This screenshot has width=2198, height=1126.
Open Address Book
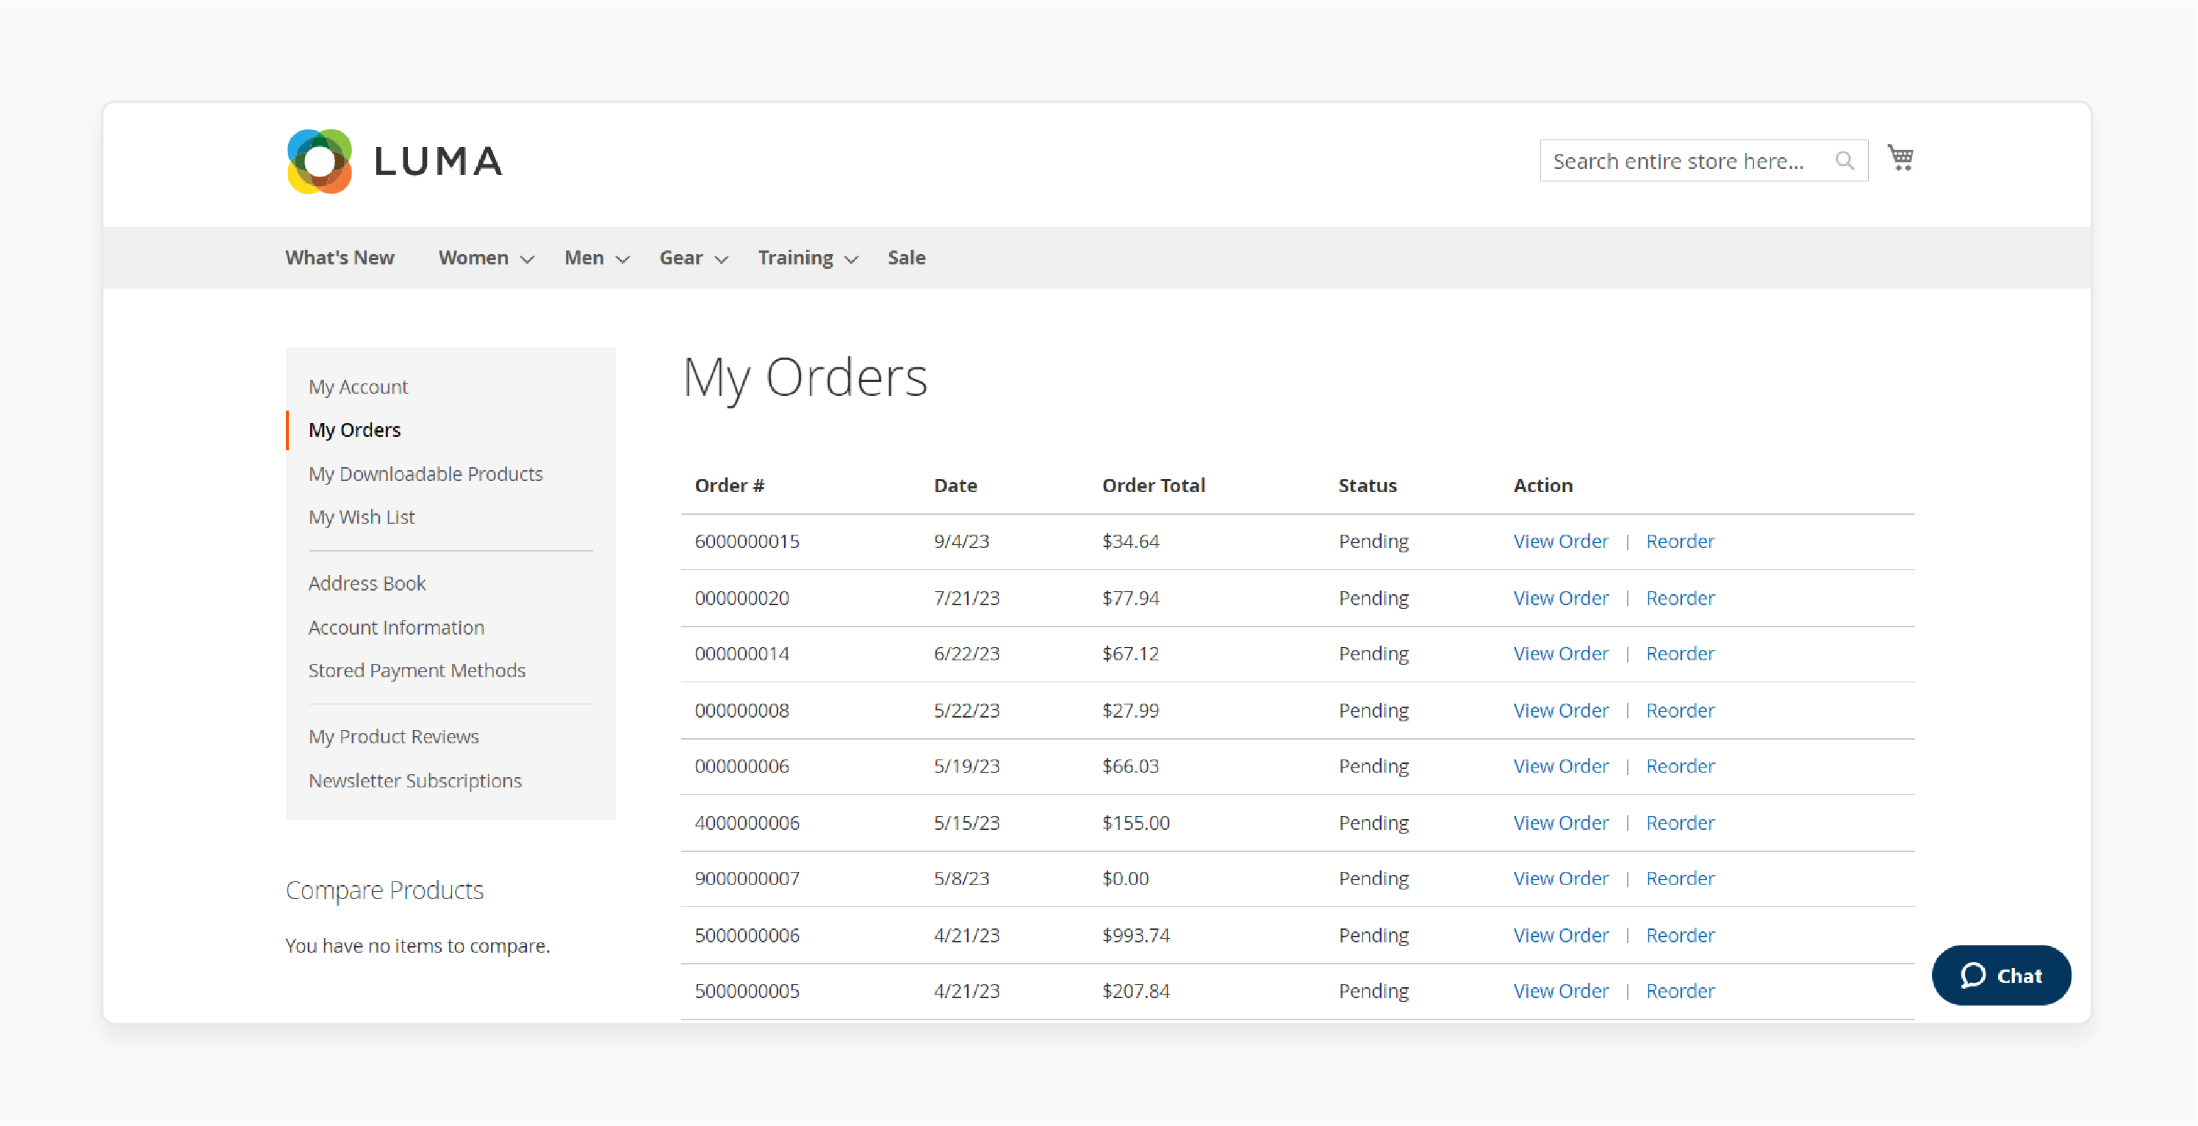(367, 583)
